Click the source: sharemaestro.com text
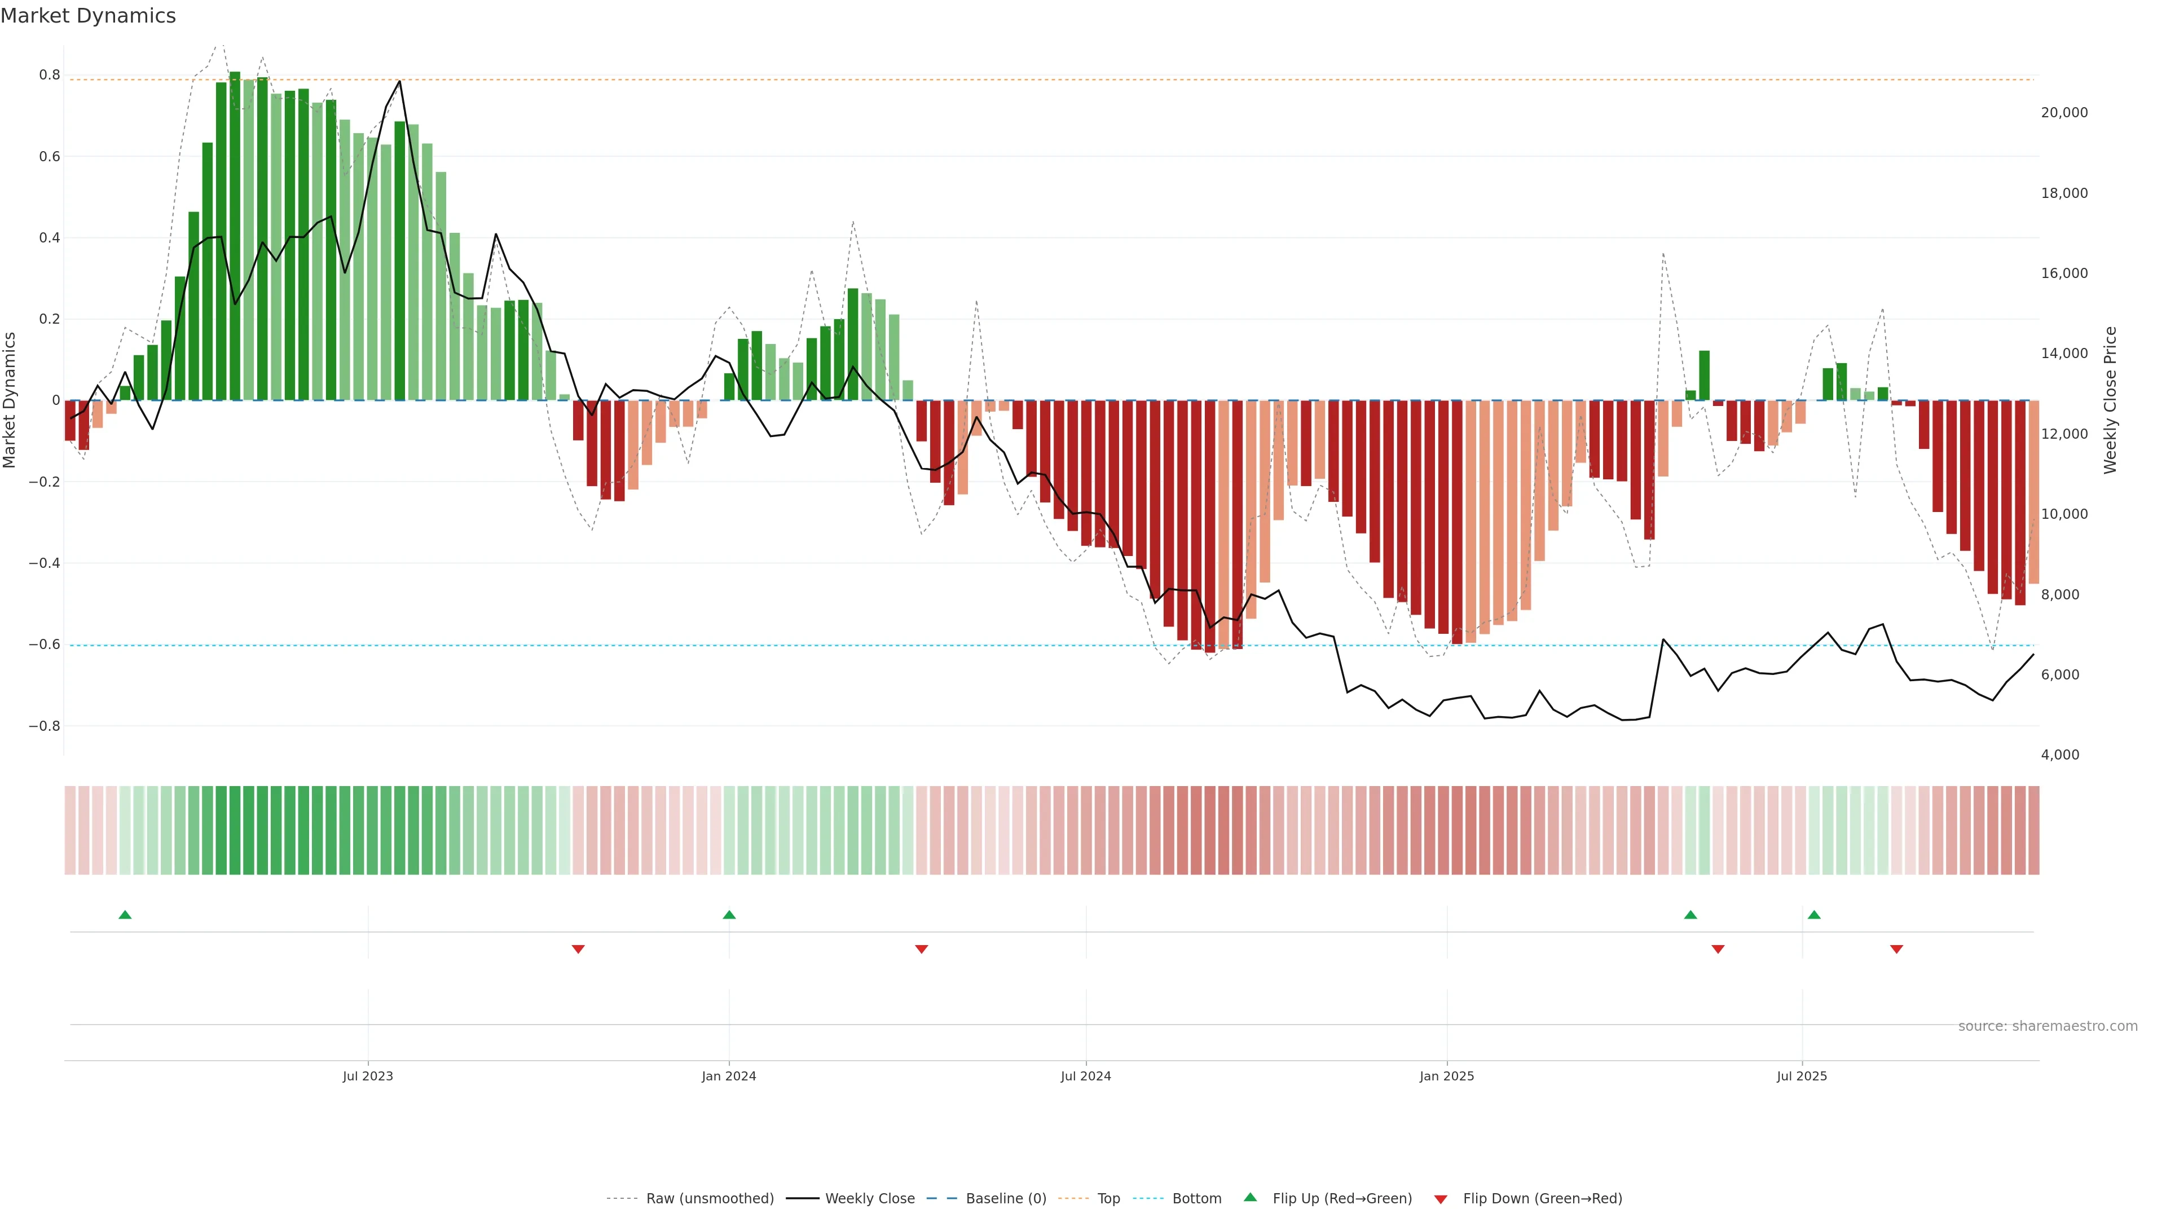Image resolution: width=2166 pixels, height=1218 pixels. (x=2048, y=1026)
